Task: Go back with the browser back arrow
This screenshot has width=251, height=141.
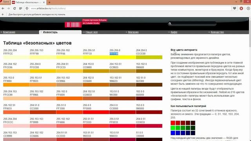Action: [x=3, y=8]
